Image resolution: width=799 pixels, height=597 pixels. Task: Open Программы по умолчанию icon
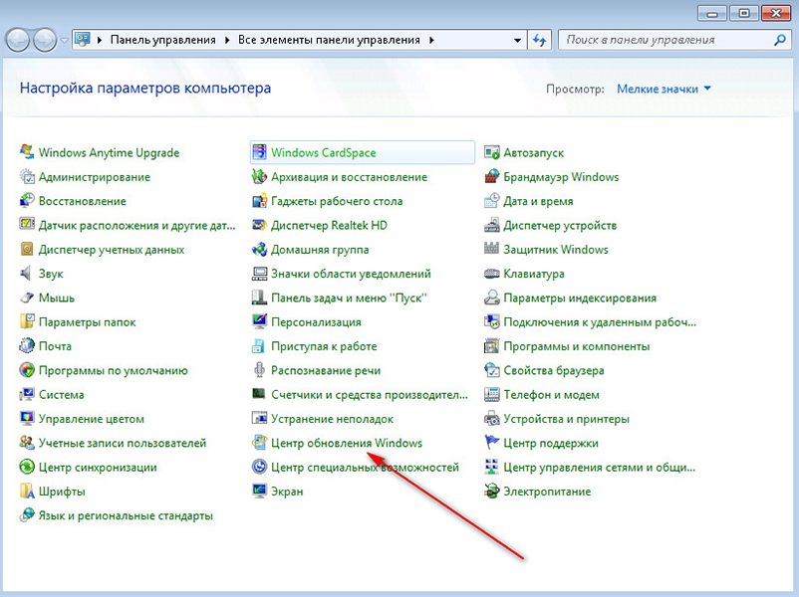(x=27, y=369)
